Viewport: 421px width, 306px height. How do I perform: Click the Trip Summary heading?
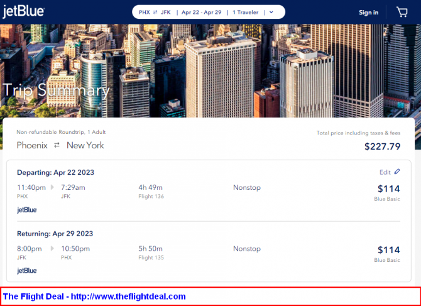56,90
